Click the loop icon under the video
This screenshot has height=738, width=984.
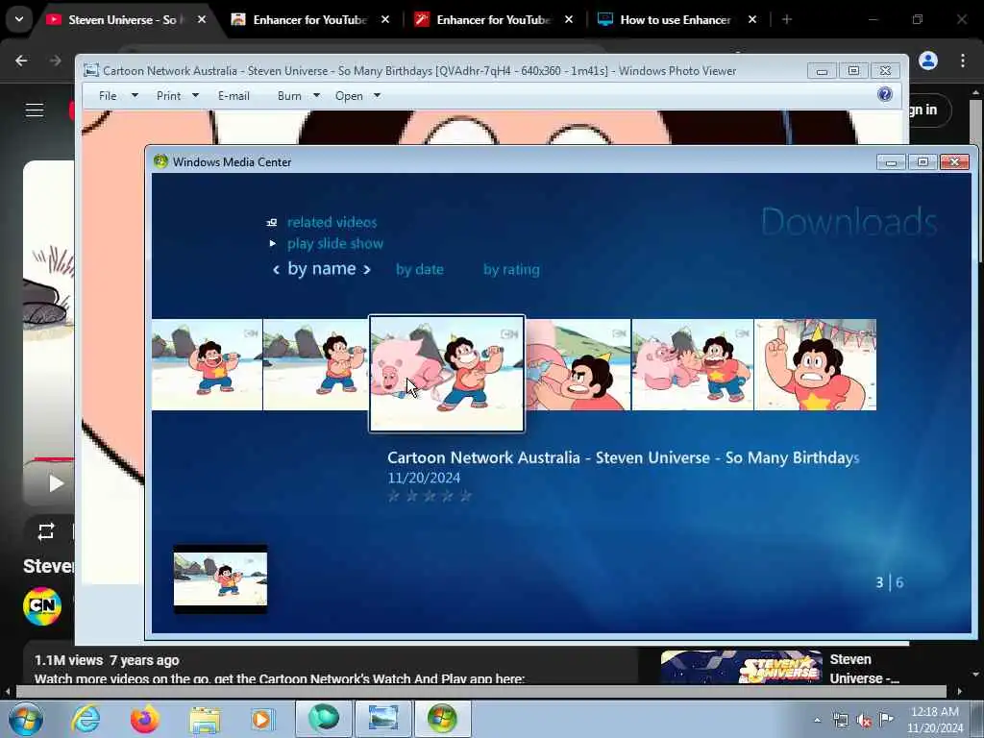[46, 532]
